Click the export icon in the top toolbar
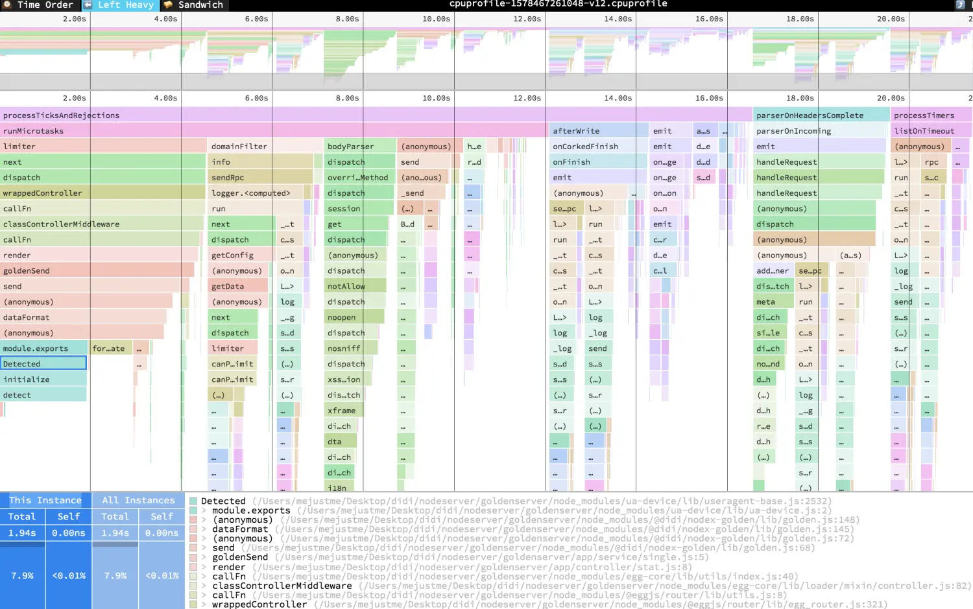The image size is (973, 609). [960, 5]
